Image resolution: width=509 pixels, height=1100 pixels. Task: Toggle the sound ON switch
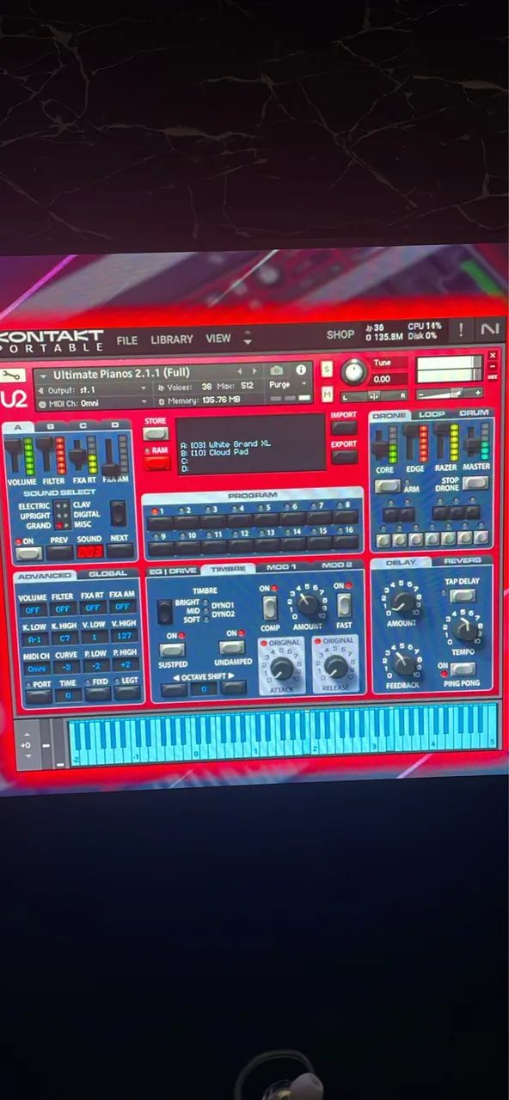pyautogui.click(x=28, y=553)
